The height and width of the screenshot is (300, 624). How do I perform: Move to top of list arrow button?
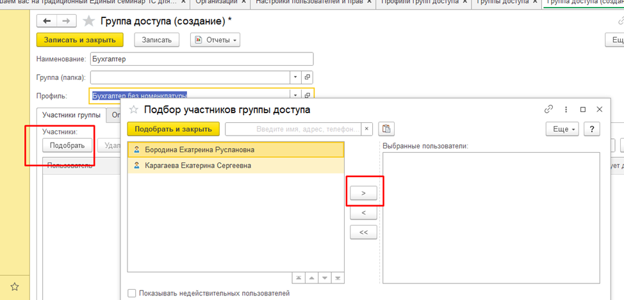(x=299, y=278)
